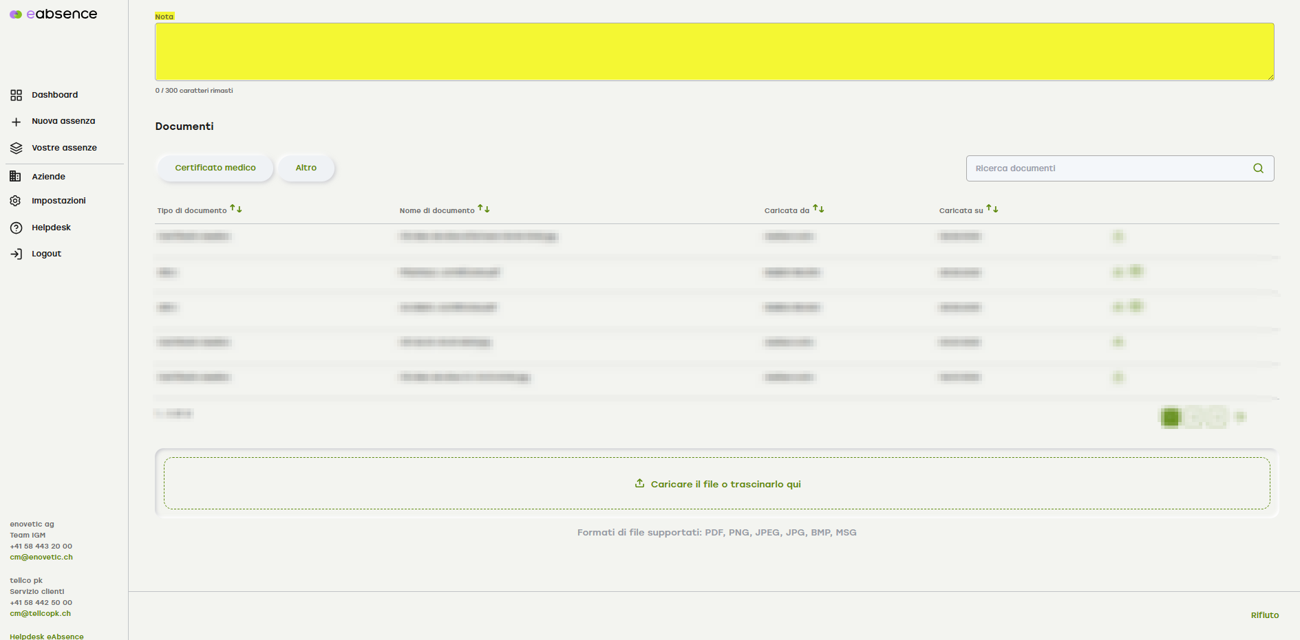
Task: Open the cm@enovetic.ch email link
Action: point(41,558)
